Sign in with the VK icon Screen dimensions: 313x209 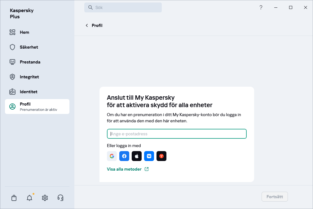click(x=149, y=156)
